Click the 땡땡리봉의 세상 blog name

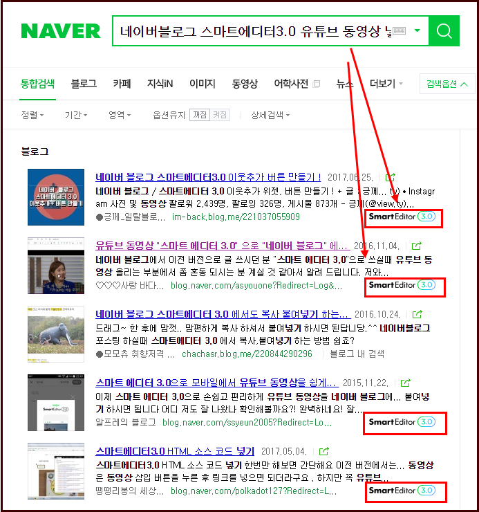pos(129,491)
